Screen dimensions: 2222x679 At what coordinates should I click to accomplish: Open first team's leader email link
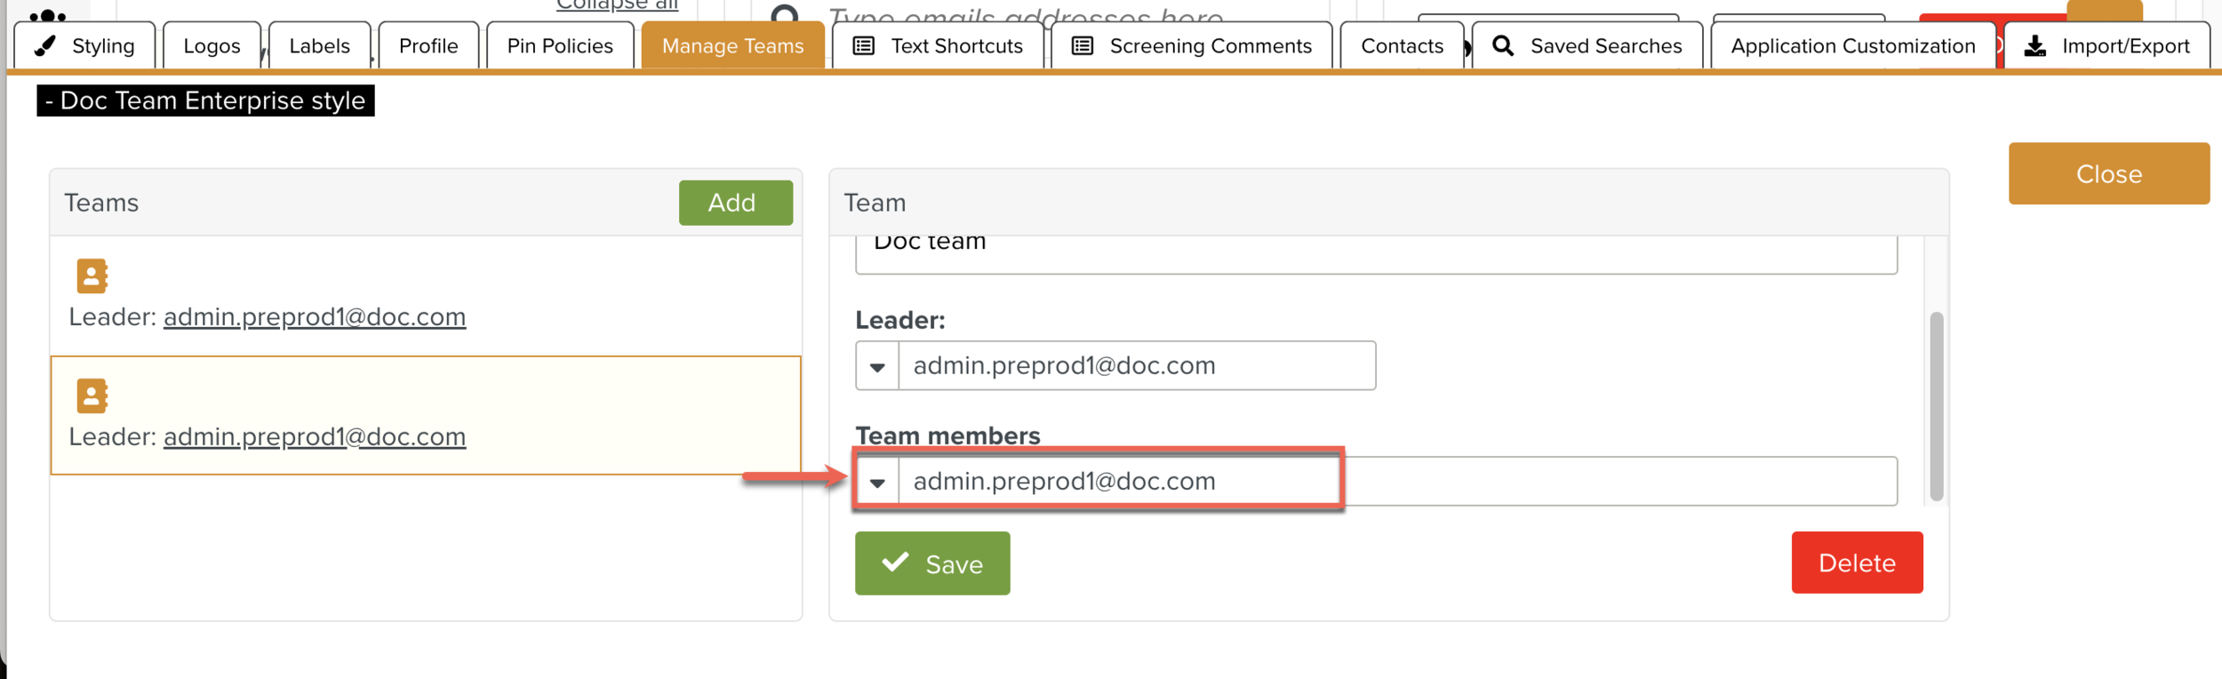314,317
